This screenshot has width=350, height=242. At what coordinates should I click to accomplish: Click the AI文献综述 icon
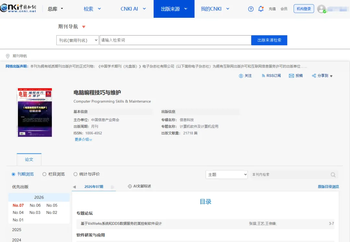(130, 186)
